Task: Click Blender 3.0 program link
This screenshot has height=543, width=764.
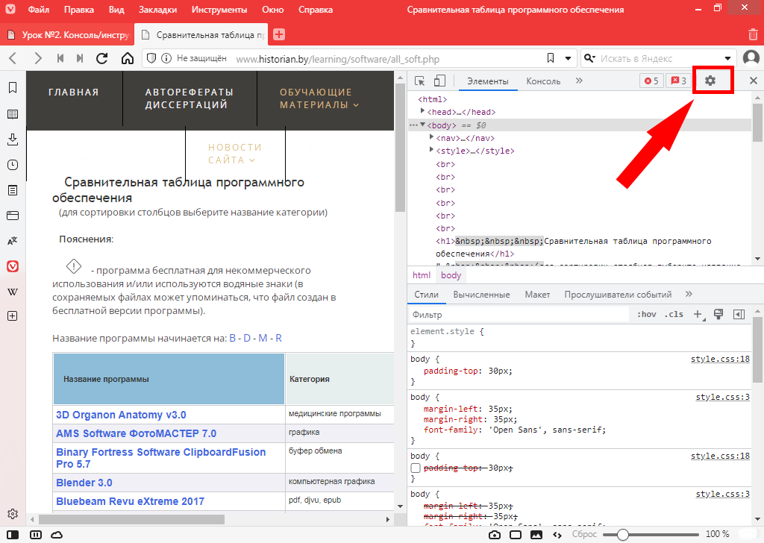Action: click(84, 483)
